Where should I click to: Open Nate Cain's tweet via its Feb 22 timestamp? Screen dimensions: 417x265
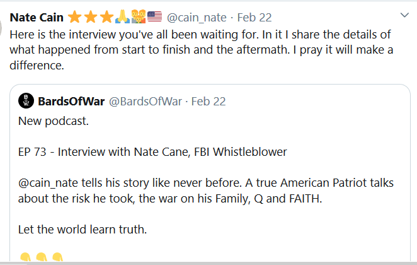[x=254, y=18]
